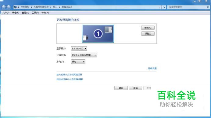Click the 显示 breadcrumb segment
The width and height of the screenshot is (211, 118).
(x=55, y=7)
